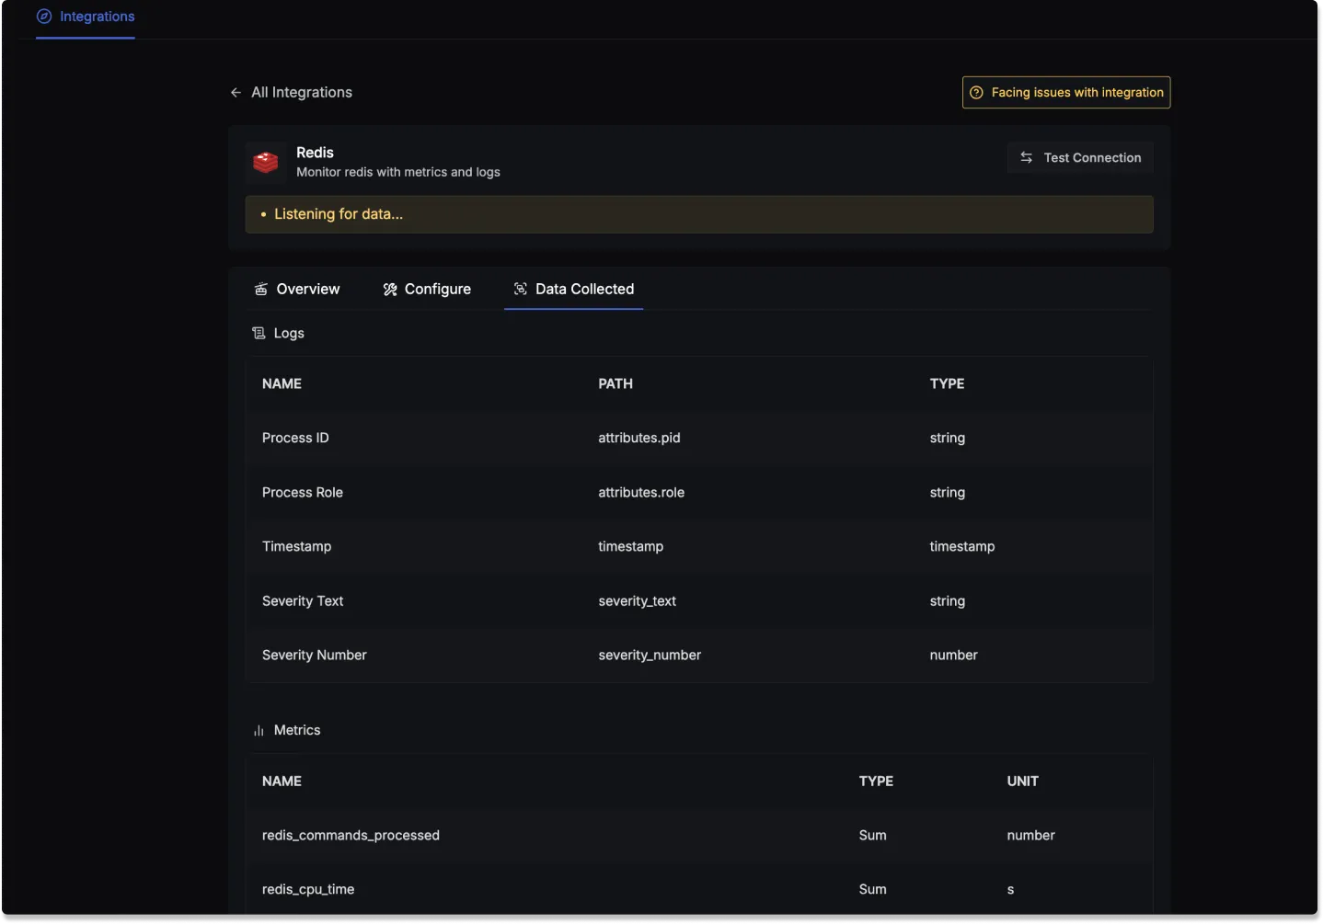1323x924 pixels.
Task: Click the redis_cpu_time metric name
Action: 308,890
